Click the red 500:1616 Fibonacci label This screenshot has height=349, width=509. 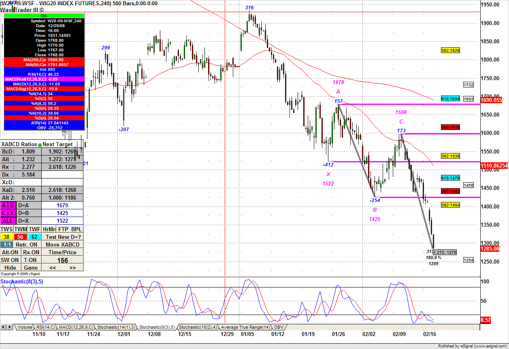pos(450,127)
